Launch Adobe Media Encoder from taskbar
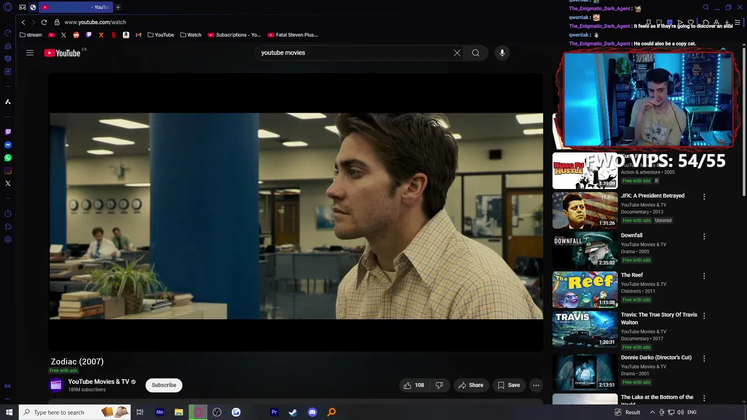The height and width of the screenshot is (420, 747). [x=159, y=412]
